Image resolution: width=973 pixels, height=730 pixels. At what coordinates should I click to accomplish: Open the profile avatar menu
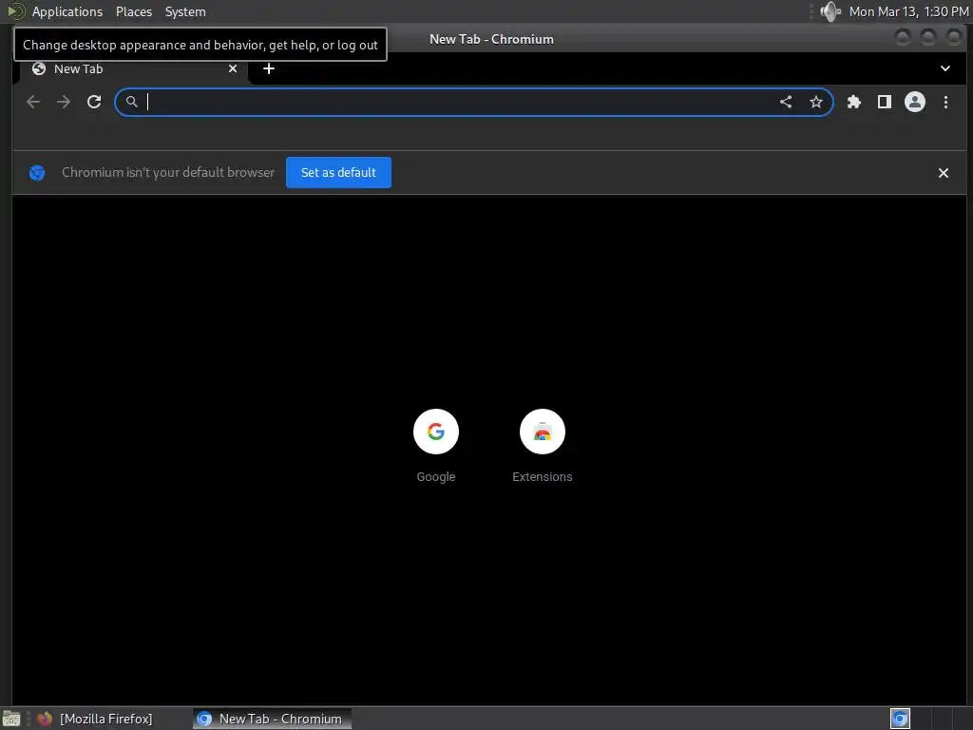pos(915,102)
